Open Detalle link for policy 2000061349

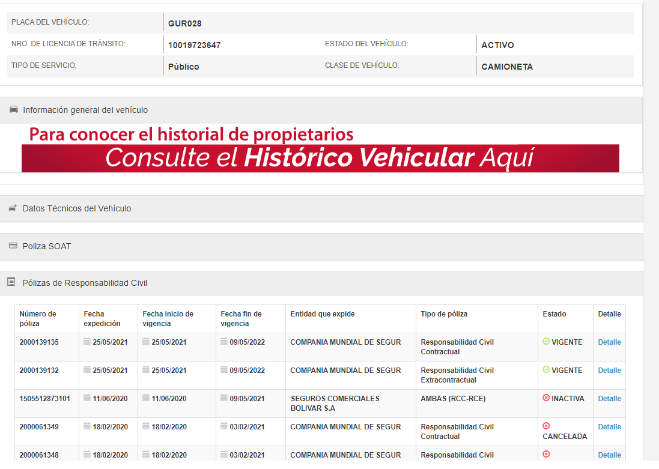(x=609, y=427)
